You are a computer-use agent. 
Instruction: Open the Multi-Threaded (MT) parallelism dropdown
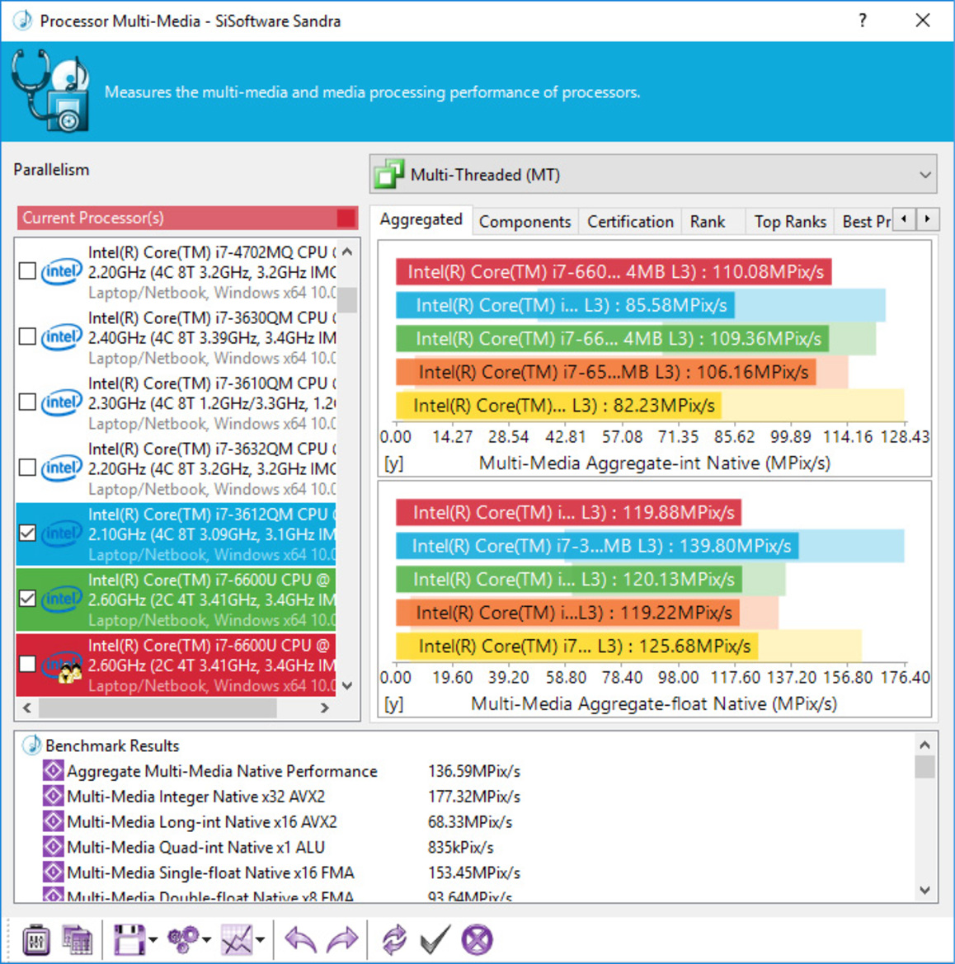(x=653, y=175)
